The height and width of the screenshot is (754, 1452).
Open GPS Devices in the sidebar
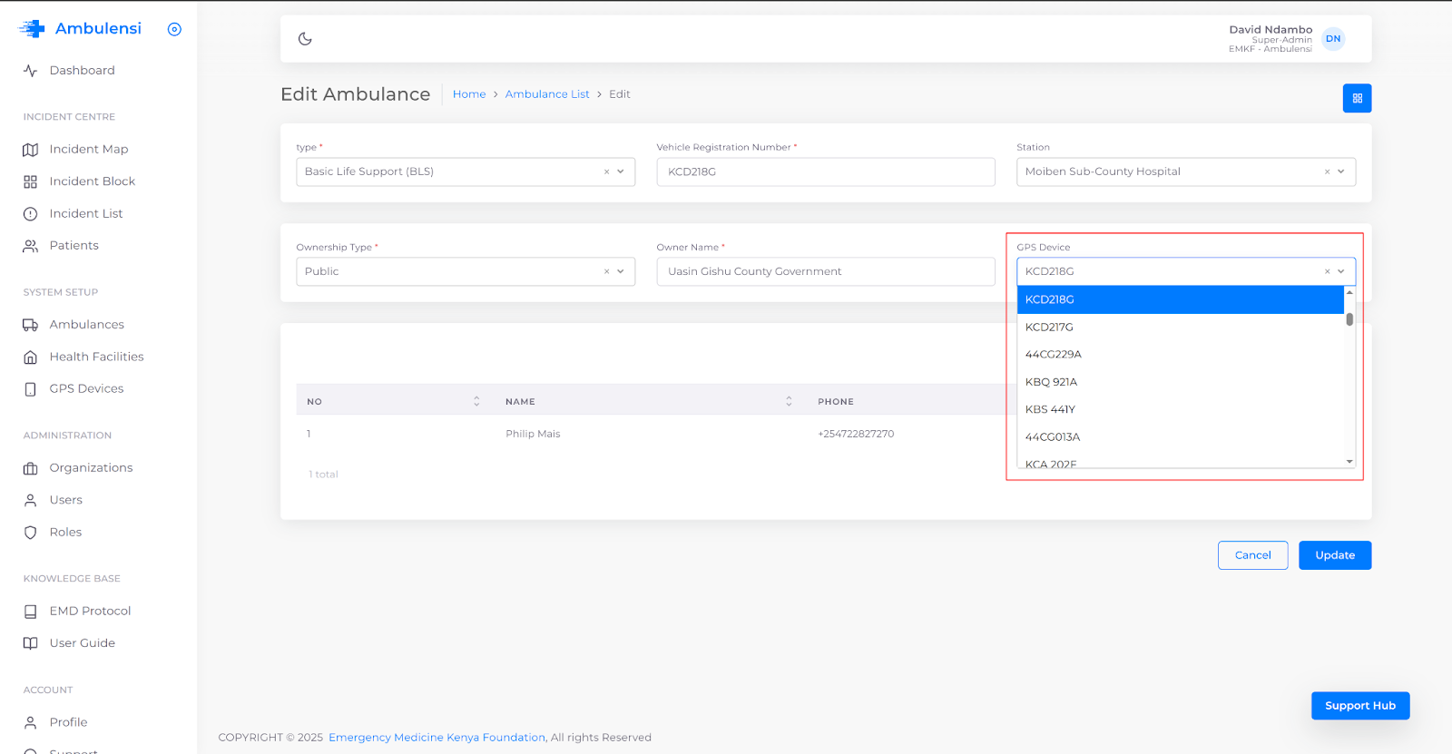pos(86,389)
